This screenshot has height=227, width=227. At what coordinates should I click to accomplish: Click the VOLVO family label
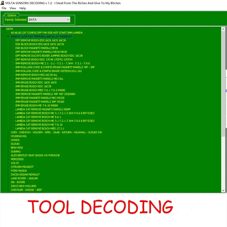click(x=15, y=163)
